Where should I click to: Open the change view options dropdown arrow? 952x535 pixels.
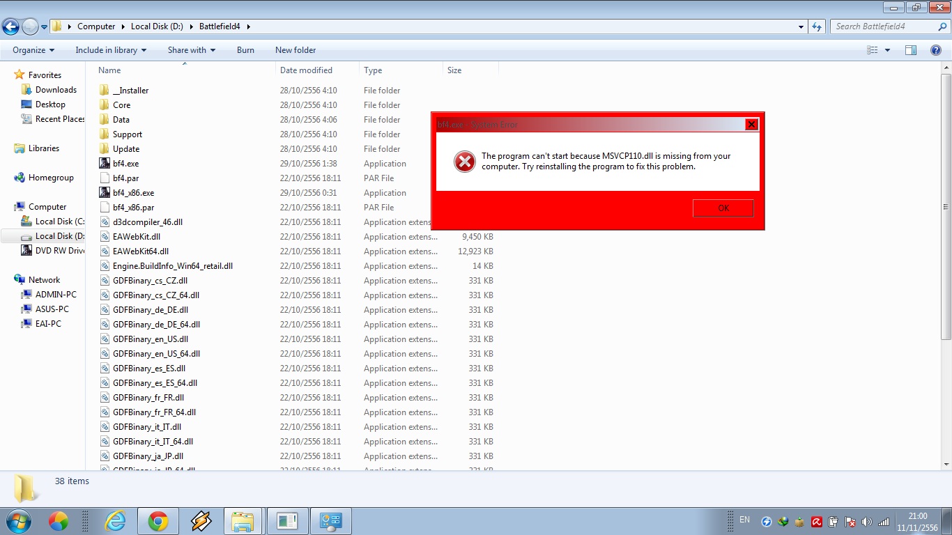pos(887,50)
